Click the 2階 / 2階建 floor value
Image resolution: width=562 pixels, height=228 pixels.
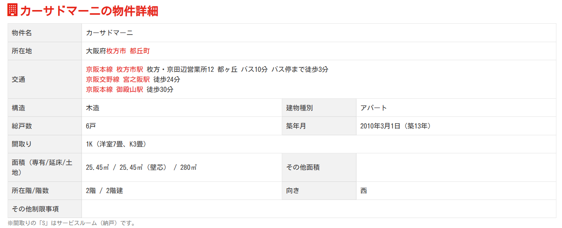click(104, 191)
